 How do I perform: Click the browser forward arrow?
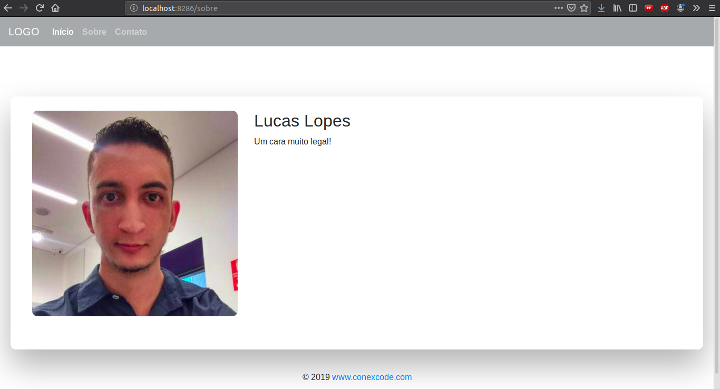click(24, 8)
